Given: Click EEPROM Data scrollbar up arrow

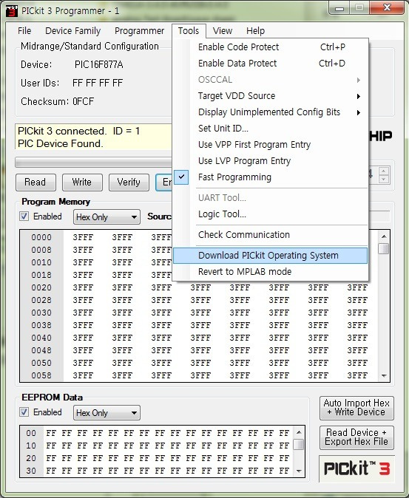Looking at the screenshot, I should (299, 432).
